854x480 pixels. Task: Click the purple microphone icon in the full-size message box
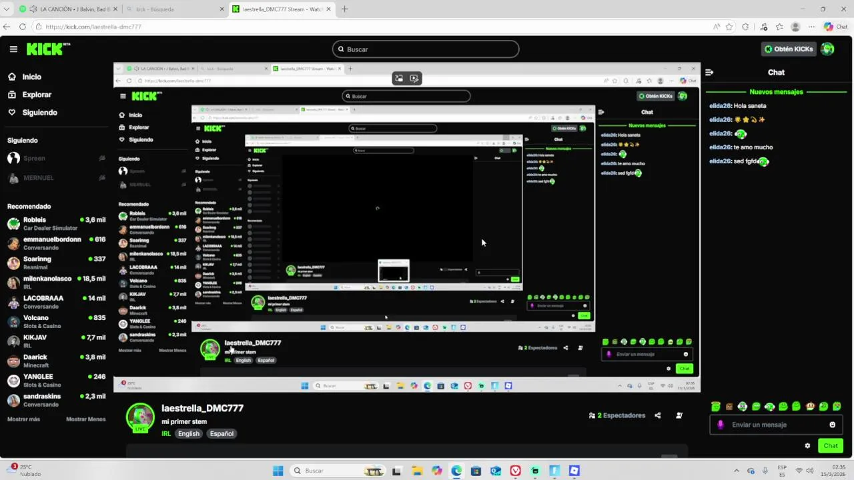click(720, 425)
